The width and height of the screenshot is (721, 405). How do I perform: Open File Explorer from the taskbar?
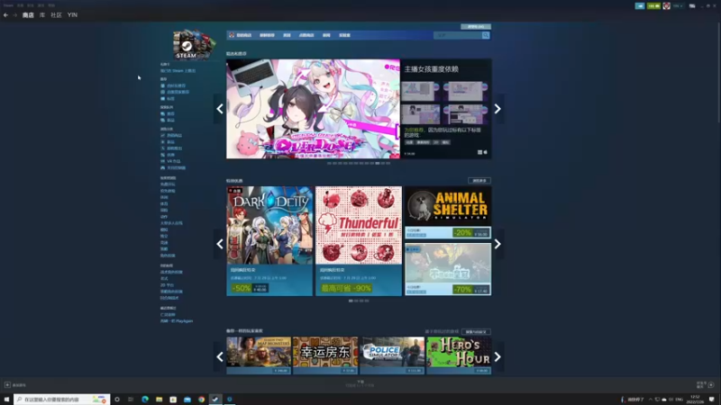pyautogui.click(x=160, y=400)
